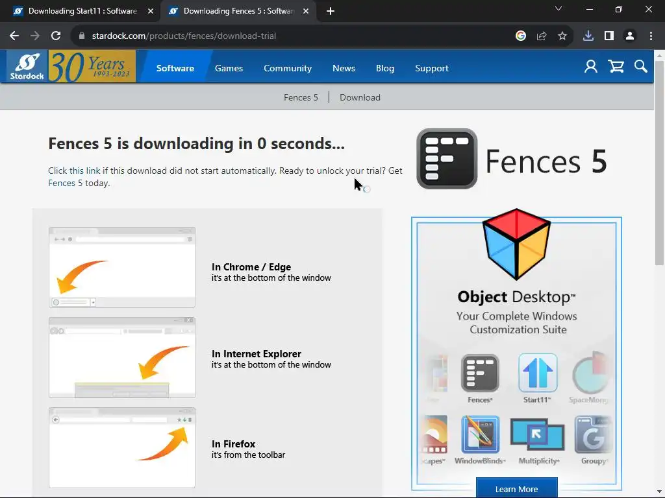Image resolution: width=665 pixels, height=498 pixels.
Task: Click the 'Click this link' download link
Action: [74, 171]
